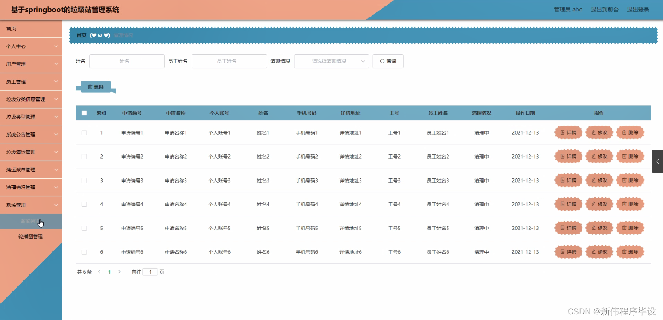Select 轮播图管理 in the sidebar
This screenshot has height=320, width=663.
tap(31, 236)
